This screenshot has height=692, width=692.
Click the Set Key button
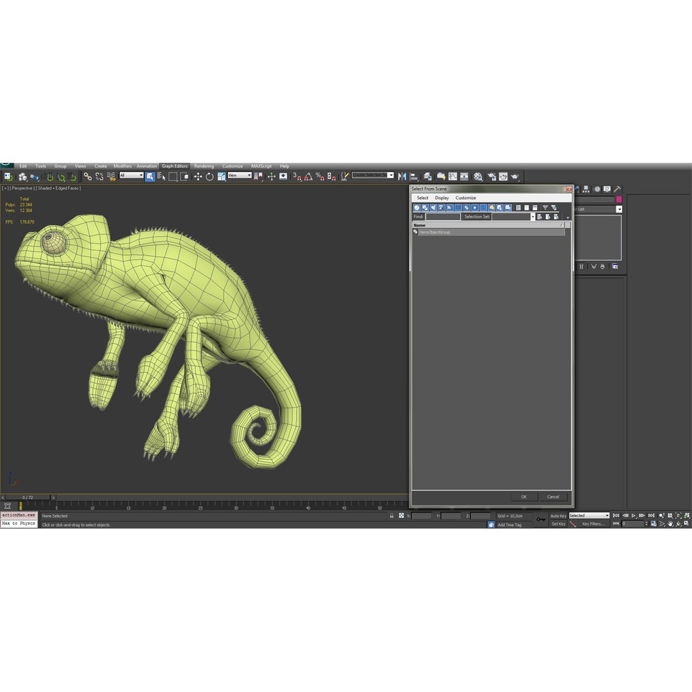(558, 524)
